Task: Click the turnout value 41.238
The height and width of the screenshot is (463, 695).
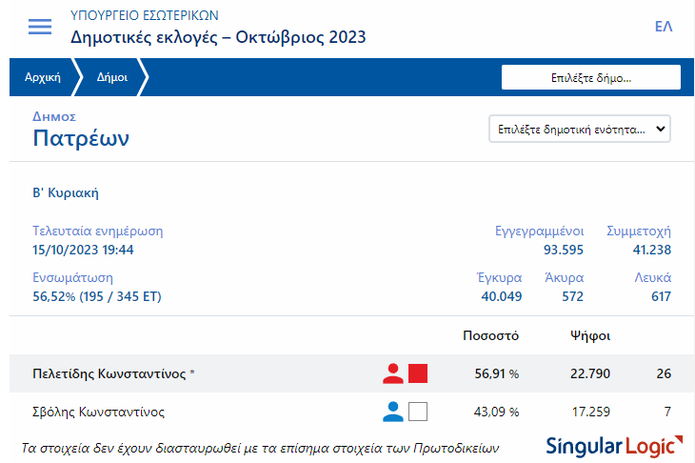Action: (651, 250)
